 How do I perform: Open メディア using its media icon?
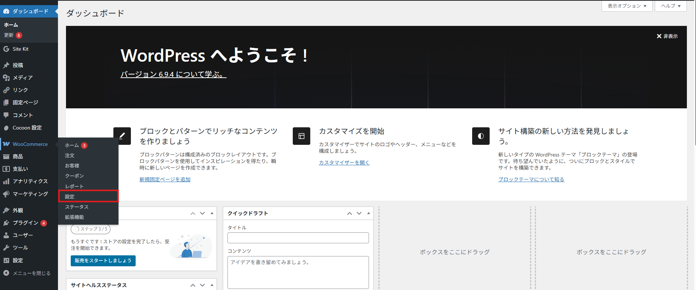click(x=6, y=78)
